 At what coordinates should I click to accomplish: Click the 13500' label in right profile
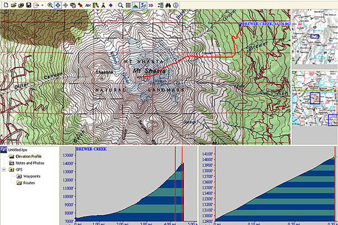point(207,187)
